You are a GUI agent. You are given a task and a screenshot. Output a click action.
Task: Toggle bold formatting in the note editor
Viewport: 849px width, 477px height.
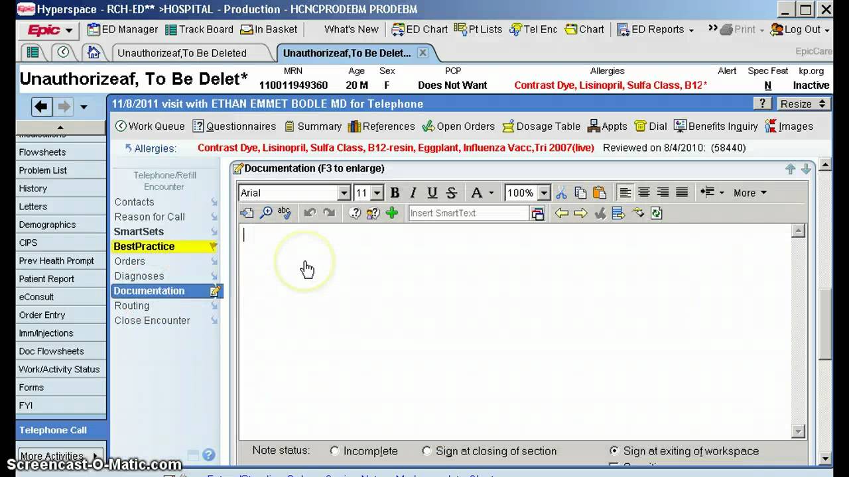coord(395,193)
